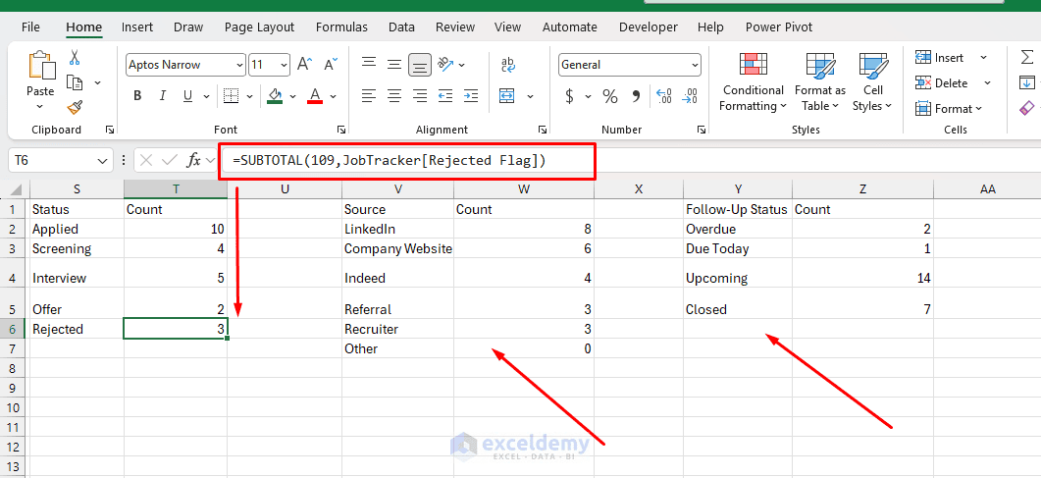
Task: Open the Name Box dropdown arrow
Action: pos(102,160)
